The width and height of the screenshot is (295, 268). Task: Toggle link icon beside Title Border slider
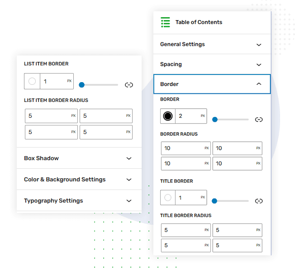[259, 201]
